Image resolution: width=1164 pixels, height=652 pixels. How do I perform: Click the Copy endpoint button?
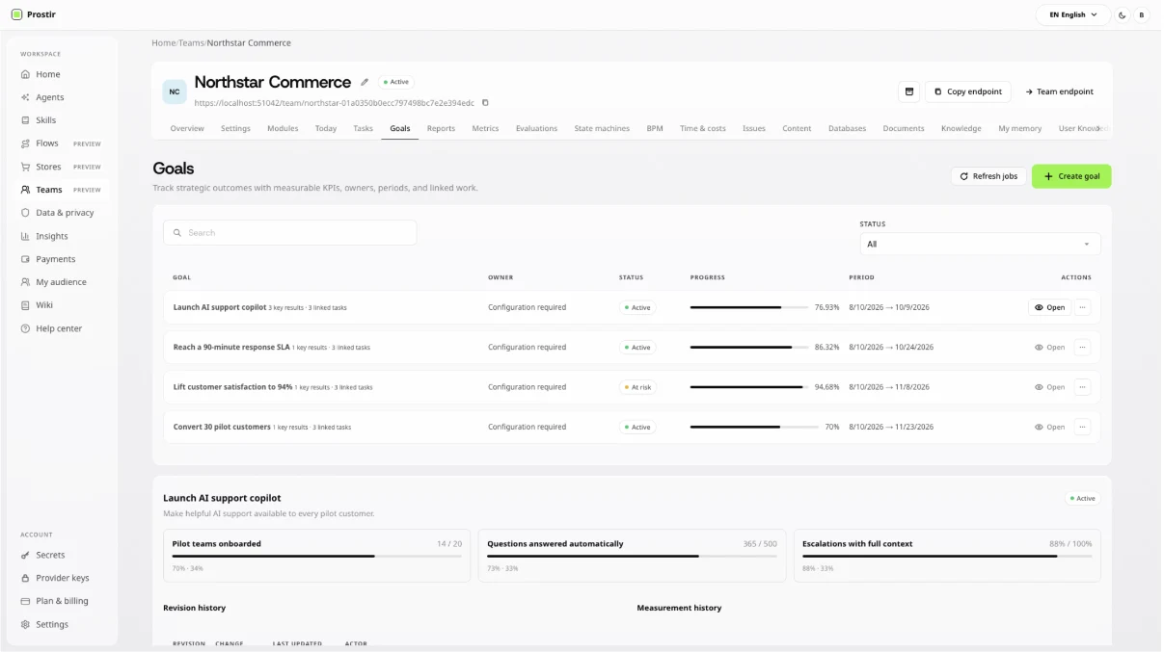coord(968,91)
